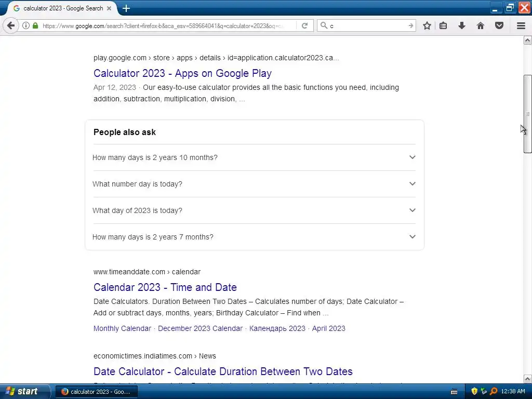Click the orange magnifier tray icon

click(494, 391)
